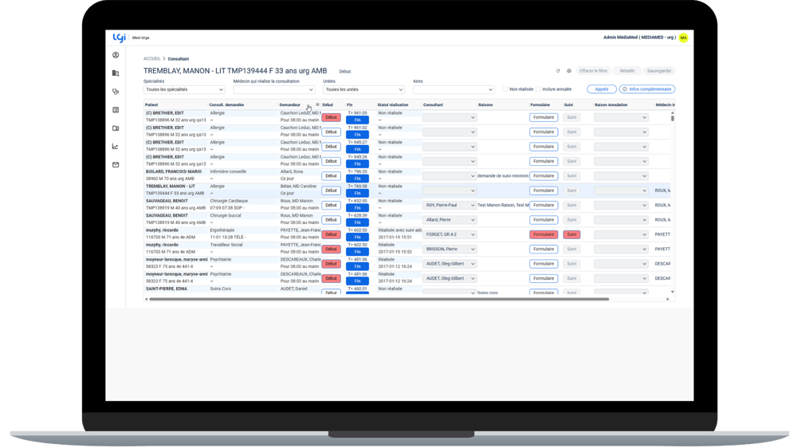Open the Demandeur column menu icon
797x448 pixels.
[317, 104]
